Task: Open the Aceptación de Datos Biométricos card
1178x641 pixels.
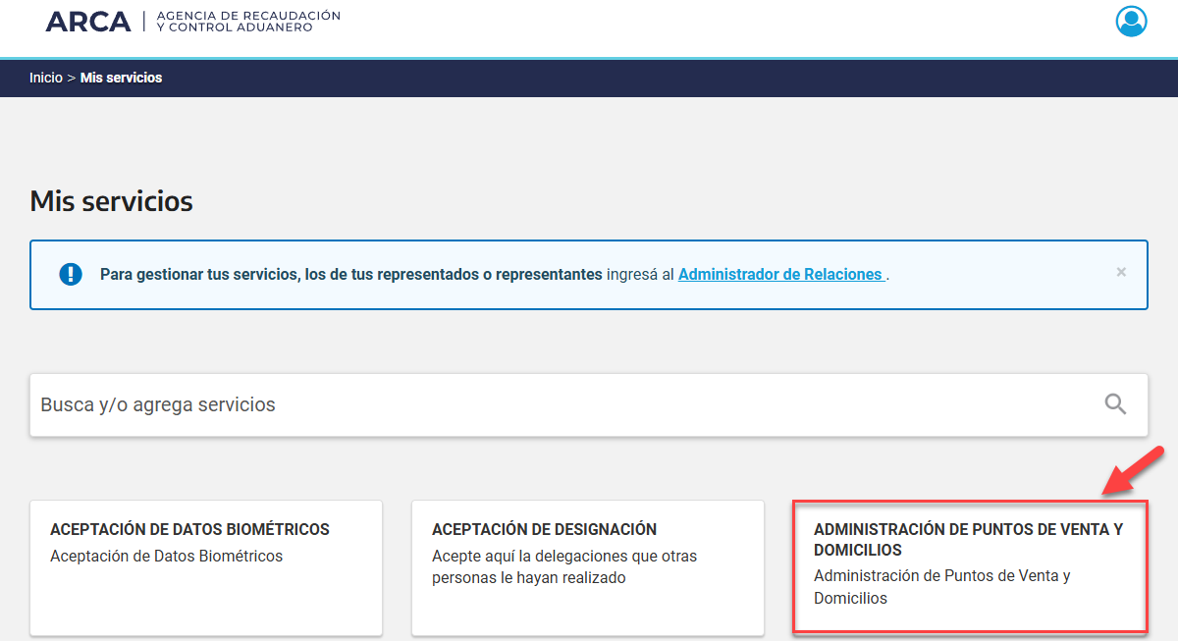Action: tap(206, 567)
